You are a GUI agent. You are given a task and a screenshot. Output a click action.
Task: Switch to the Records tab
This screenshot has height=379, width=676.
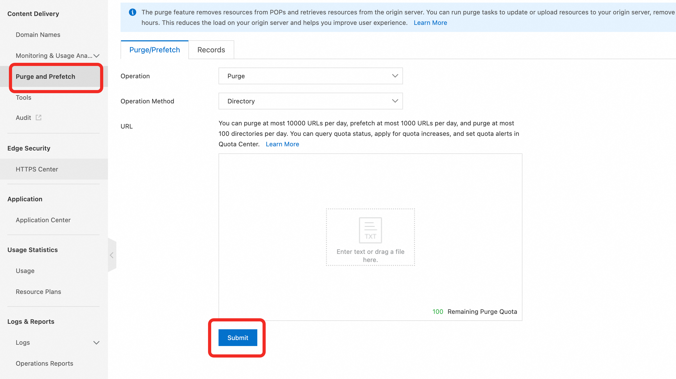(x=211, y=50)
